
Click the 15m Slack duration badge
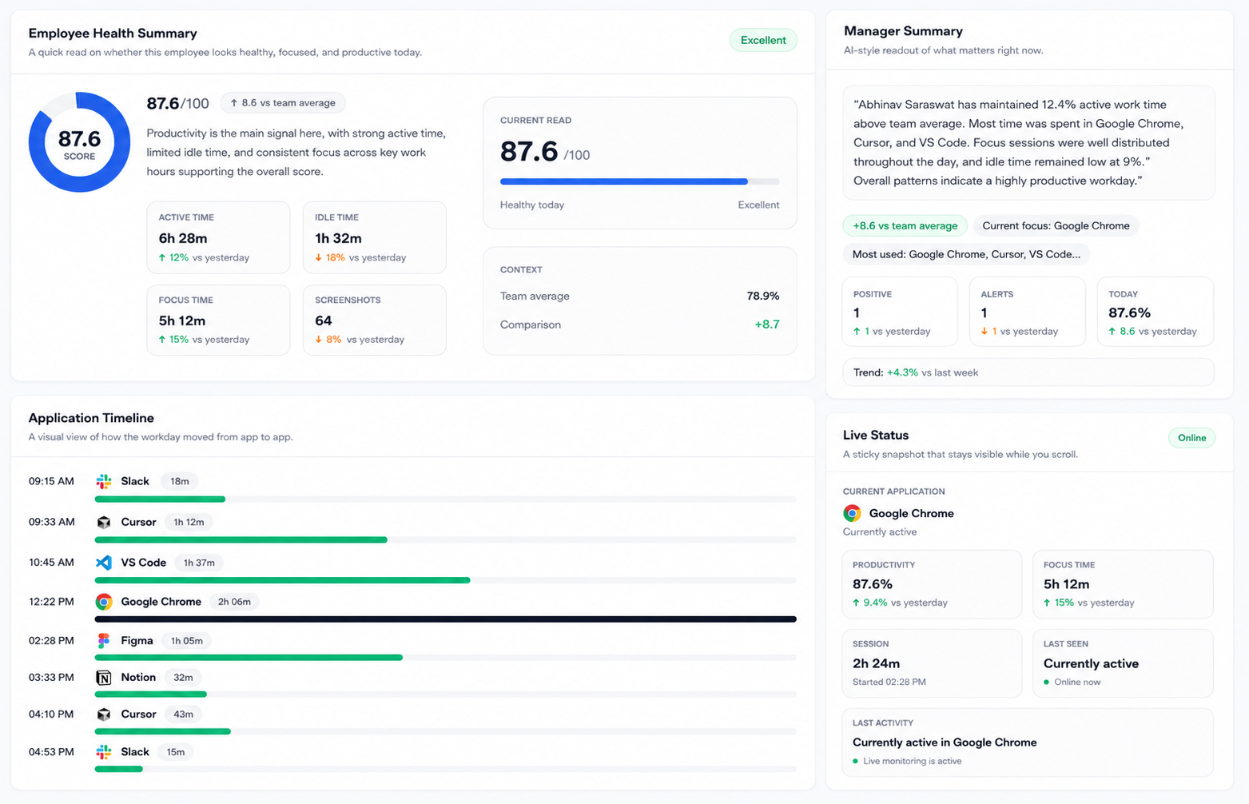[x=176, y=752]
